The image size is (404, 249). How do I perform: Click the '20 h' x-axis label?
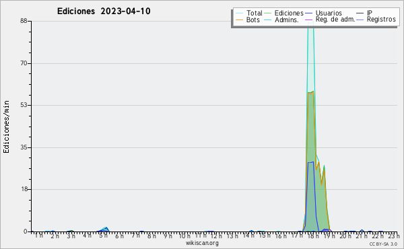[x=346, y=236]
